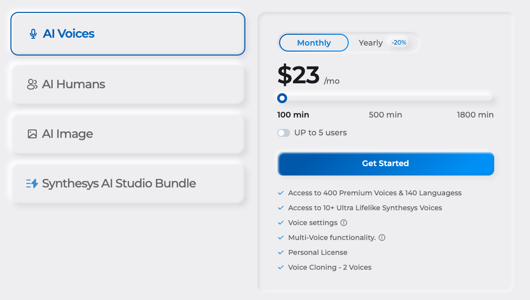Viewport: 530px width, 300px height.
Task: Click the minutes slider handle
Action: 282,98
